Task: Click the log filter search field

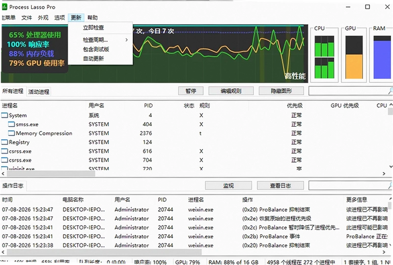Action: pyautogui.click(x=348, y=185)
